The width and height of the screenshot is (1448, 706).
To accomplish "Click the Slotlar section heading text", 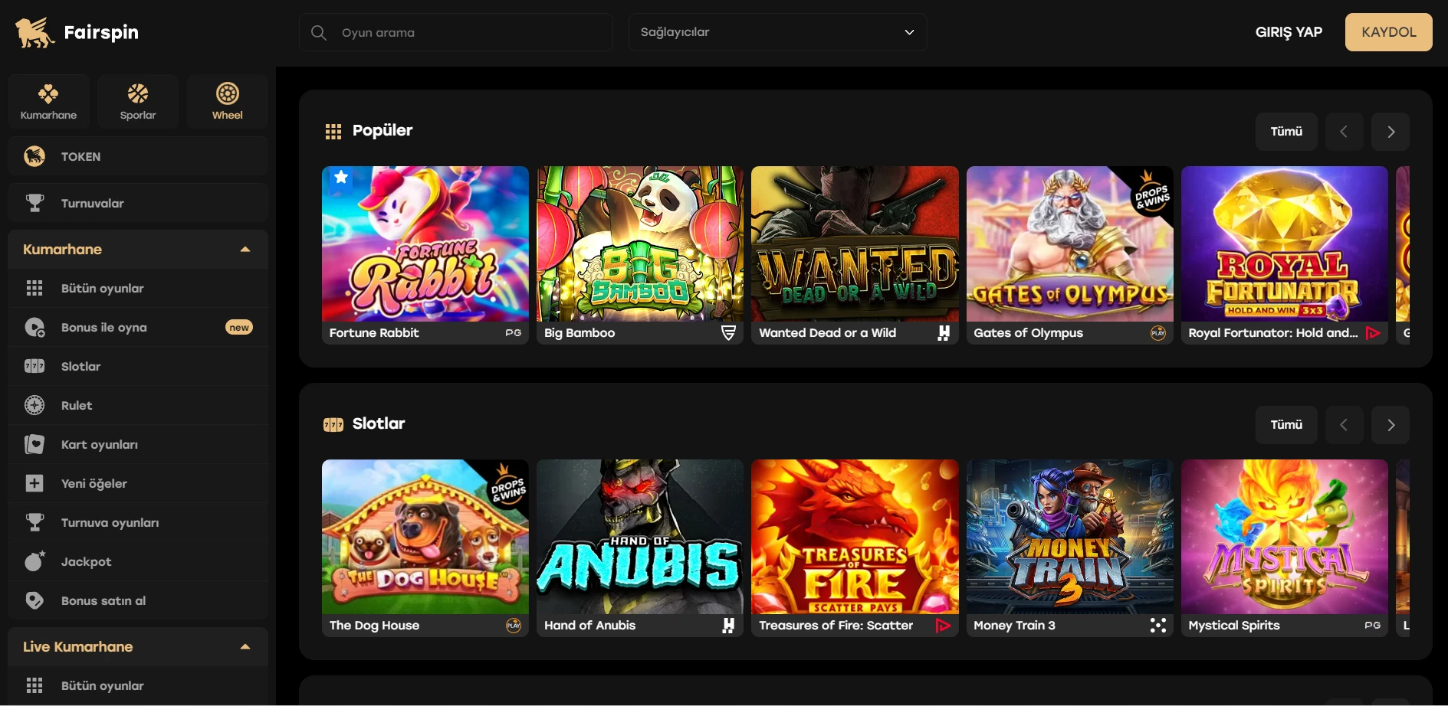I will click(x=379, y=423).
